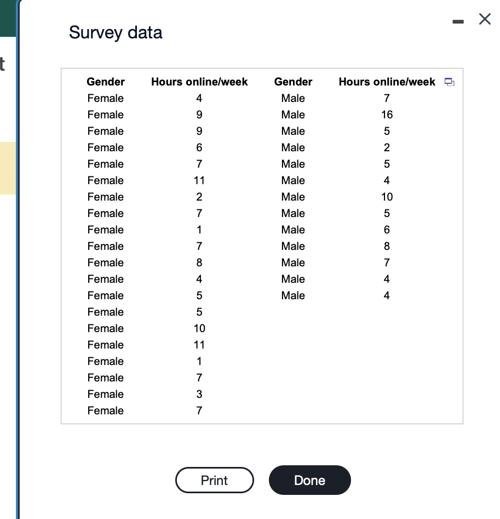
Task: Click the last Male data row
Action: tap(293, 295)
